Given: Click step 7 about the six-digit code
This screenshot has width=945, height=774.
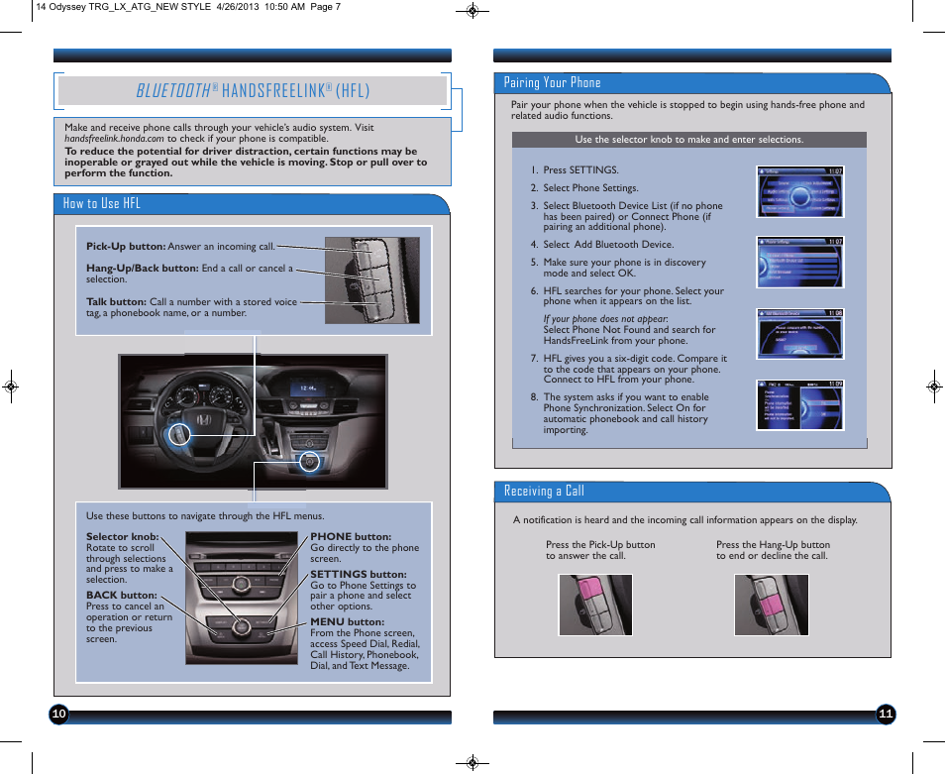Looking at the screenshot, I should (629, 369).
